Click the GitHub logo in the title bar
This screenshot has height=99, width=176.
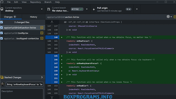(2, 2)
